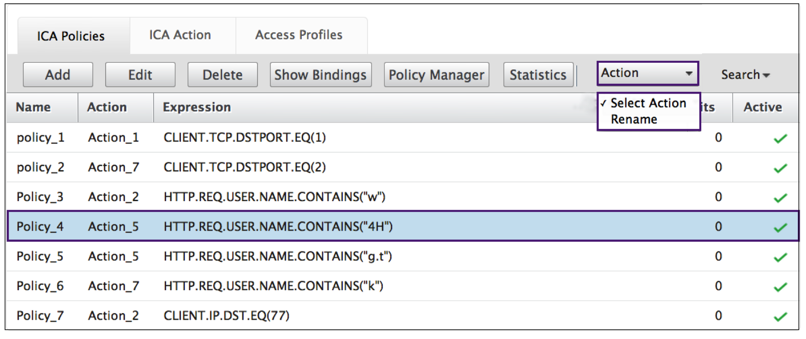Screen dimensions: 806x339
Task: Click the Active checkmark of highlighted Policy_4
Action: tap(780, 227)
